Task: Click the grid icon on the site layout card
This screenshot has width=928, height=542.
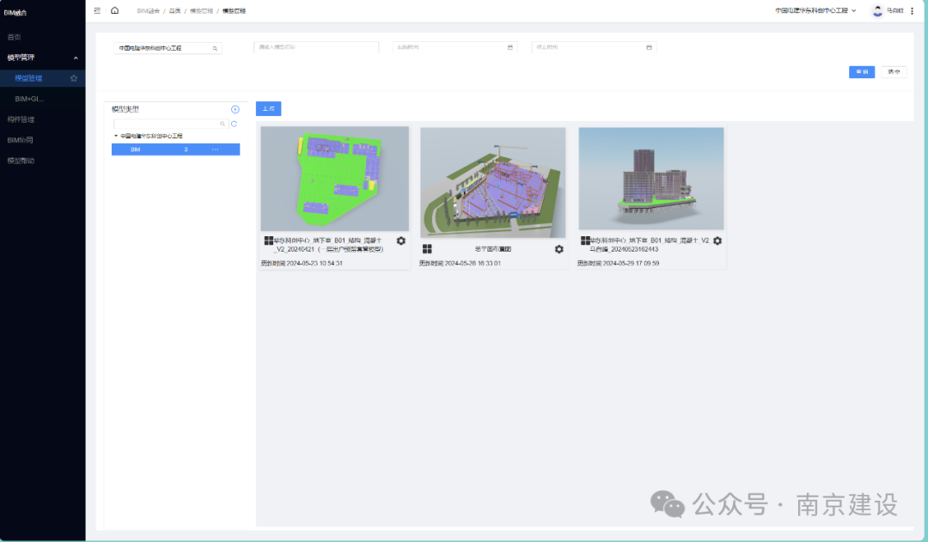Action: 427,249
